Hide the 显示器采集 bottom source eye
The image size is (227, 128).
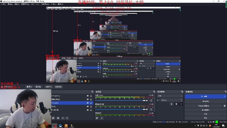[88, 110]
